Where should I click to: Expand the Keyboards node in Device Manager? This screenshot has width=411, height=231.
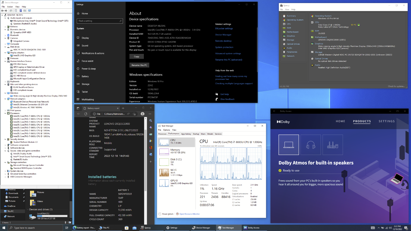coord(5,82)
